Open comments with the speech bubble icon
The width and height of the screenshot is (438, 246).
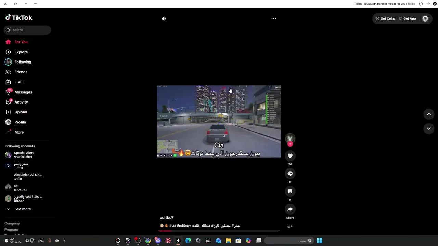(x=290, y=174)
